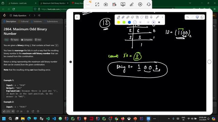Show hidden system tray icons
The height and width of the screenshot is (122, 218).
[x=169, y=119]
